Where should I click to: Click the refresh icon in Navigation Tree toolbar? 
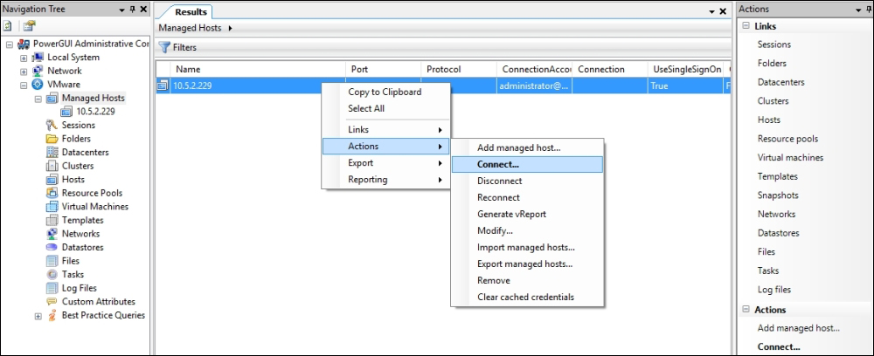pyautogui.click(x=8, y=25)
